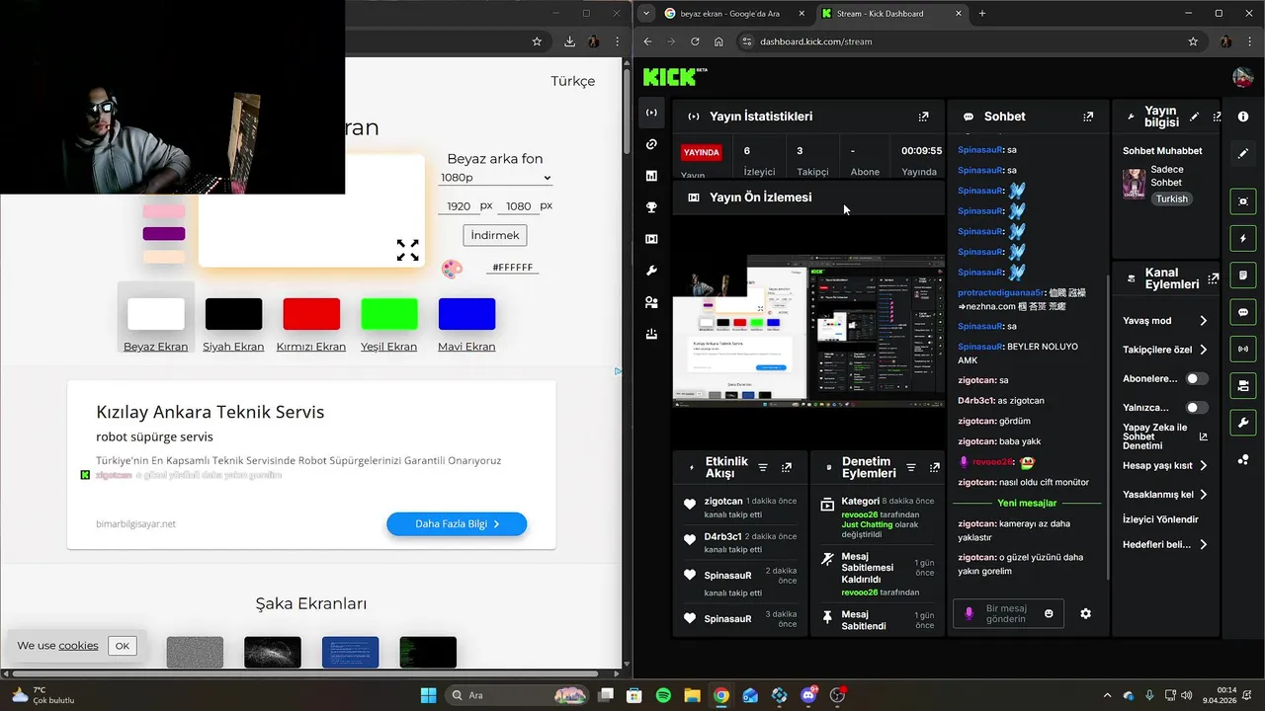Open Spotify from the Windows taskbar
This screenshot has height=711, width=1265.
pyautogui.click(x=663, y=695)
